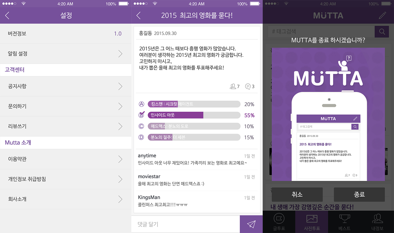This screenshot has height=233, width=394.
Task: Click the 분노의 질주: 더 세븐 result bar
Action: click(194, 137)
